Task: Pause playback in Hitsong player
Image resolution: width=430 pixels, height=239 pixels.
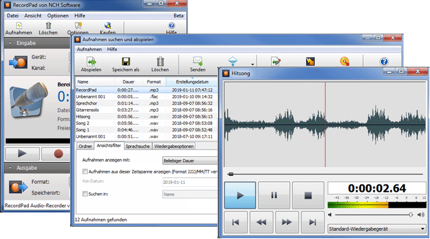Action: (x=274, y=195)
